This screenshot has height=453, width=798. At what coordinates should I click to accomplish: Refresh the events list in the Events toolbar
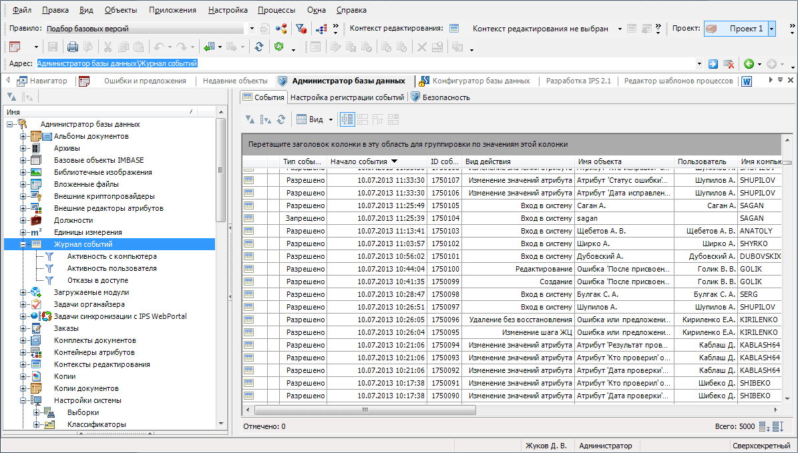click(x=281, y=119)
